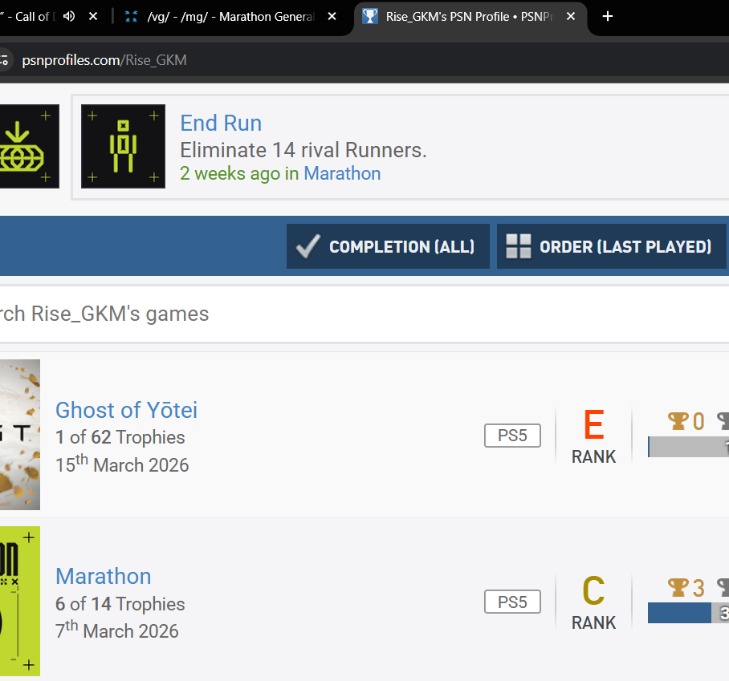Open the download-arrow trophy icon beside End Run
729x681 pixels.
(30, 146)
